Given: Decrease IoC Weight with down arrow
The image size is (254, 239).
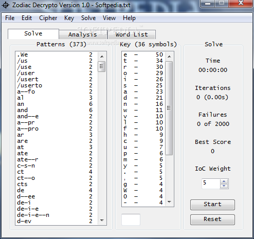Looking at the screenshot, I should pos(224,186).
